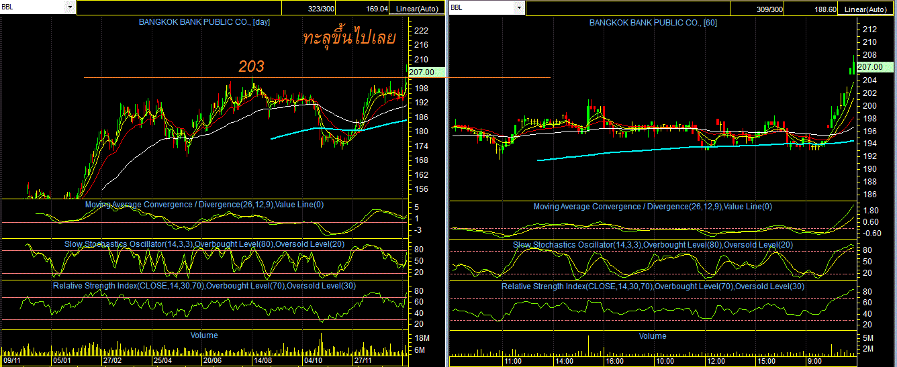This screenshot has height=367, width=897.
Task: Click the daily chart's MACD (26,12,9) indicator label
Action: [x=204, y=205]
